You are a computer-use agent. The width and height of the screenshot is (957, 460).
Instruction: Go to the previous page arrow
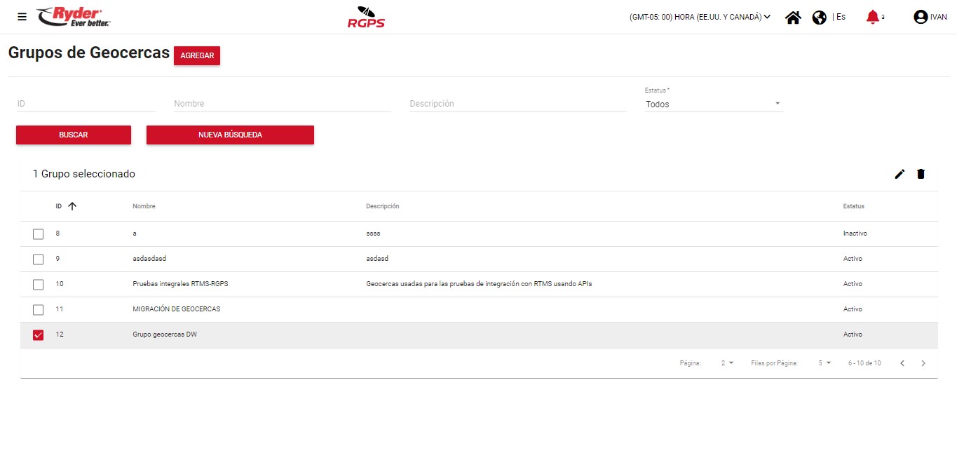click(902, 363)
